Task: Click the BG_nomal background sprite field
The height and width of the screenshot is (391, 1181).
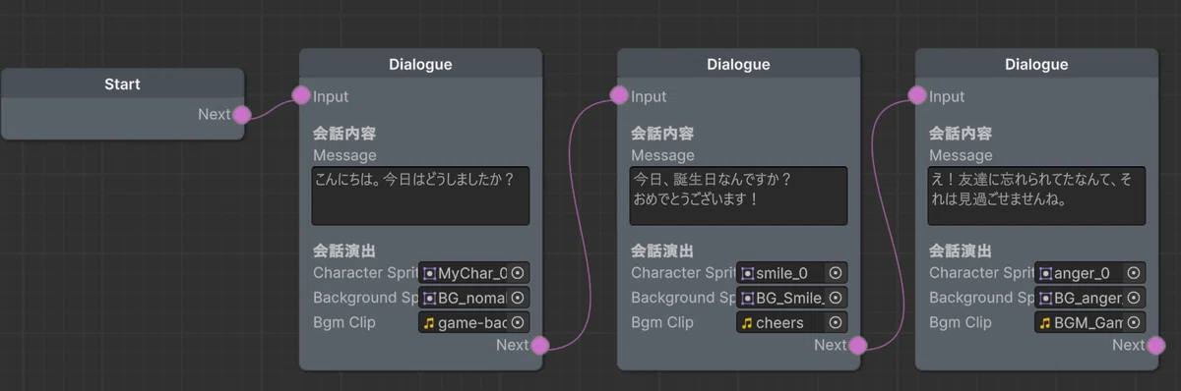Action: pos(474,298)
